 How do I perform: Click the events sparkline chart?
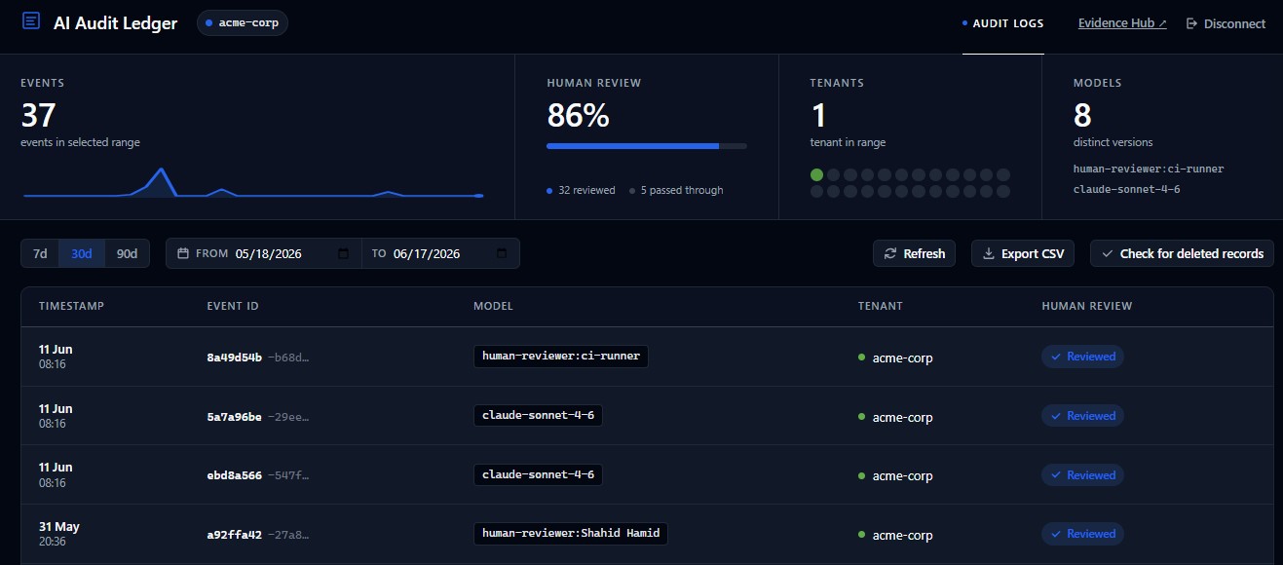pos(252,183)
